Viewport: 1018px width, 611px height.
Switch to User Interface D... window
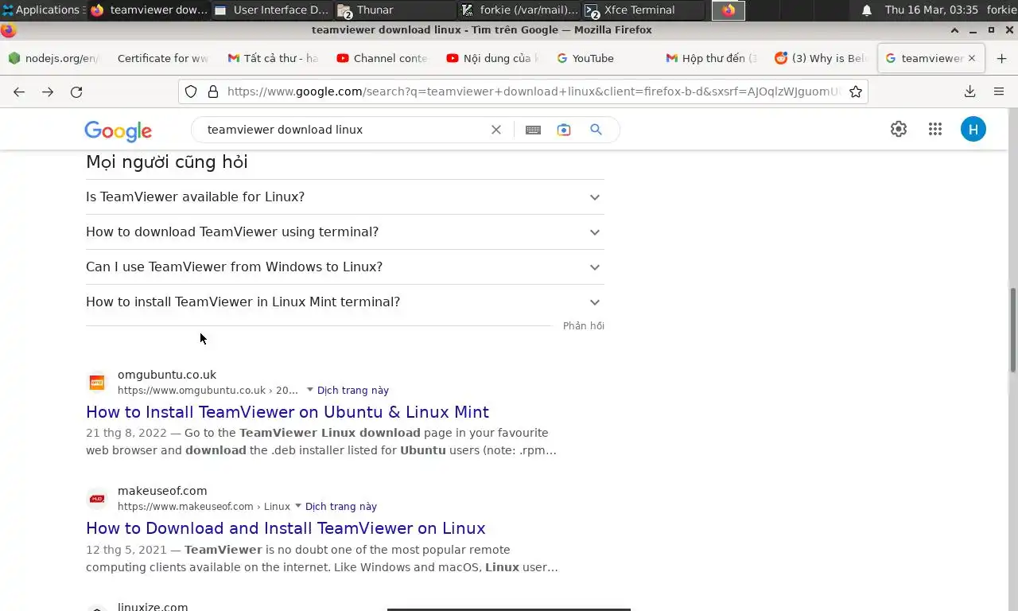point(271,10)
